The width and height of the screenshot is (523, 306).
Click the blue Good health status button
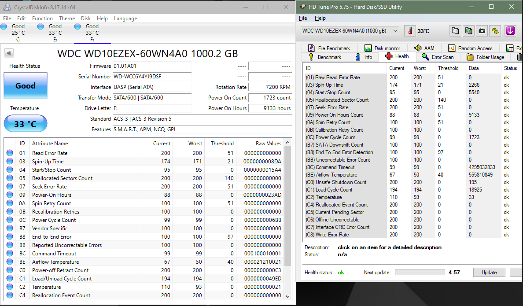[x=26, y=86]
